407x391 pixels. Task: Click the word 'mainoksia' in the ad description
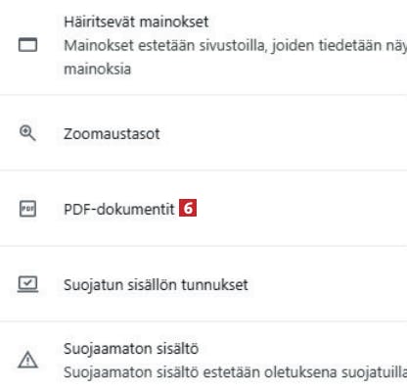click(x=98, y=69)
